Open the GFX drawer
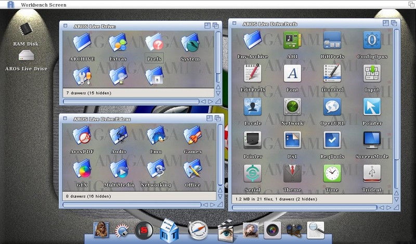The width and height of the screenshot is (416, 244). [82, 169]
